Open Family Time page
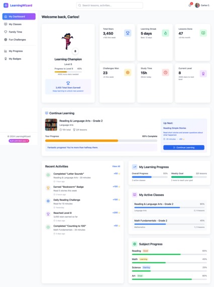This screenshot has width=214, height=287. point(19,32)
